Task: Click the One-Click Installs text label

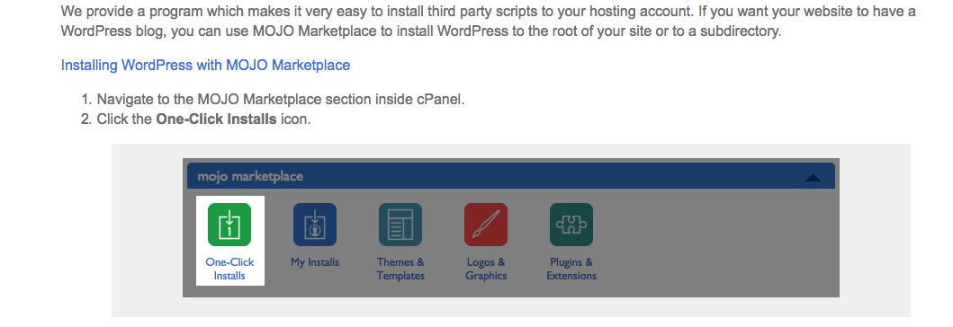Action: tap(229, 269)
